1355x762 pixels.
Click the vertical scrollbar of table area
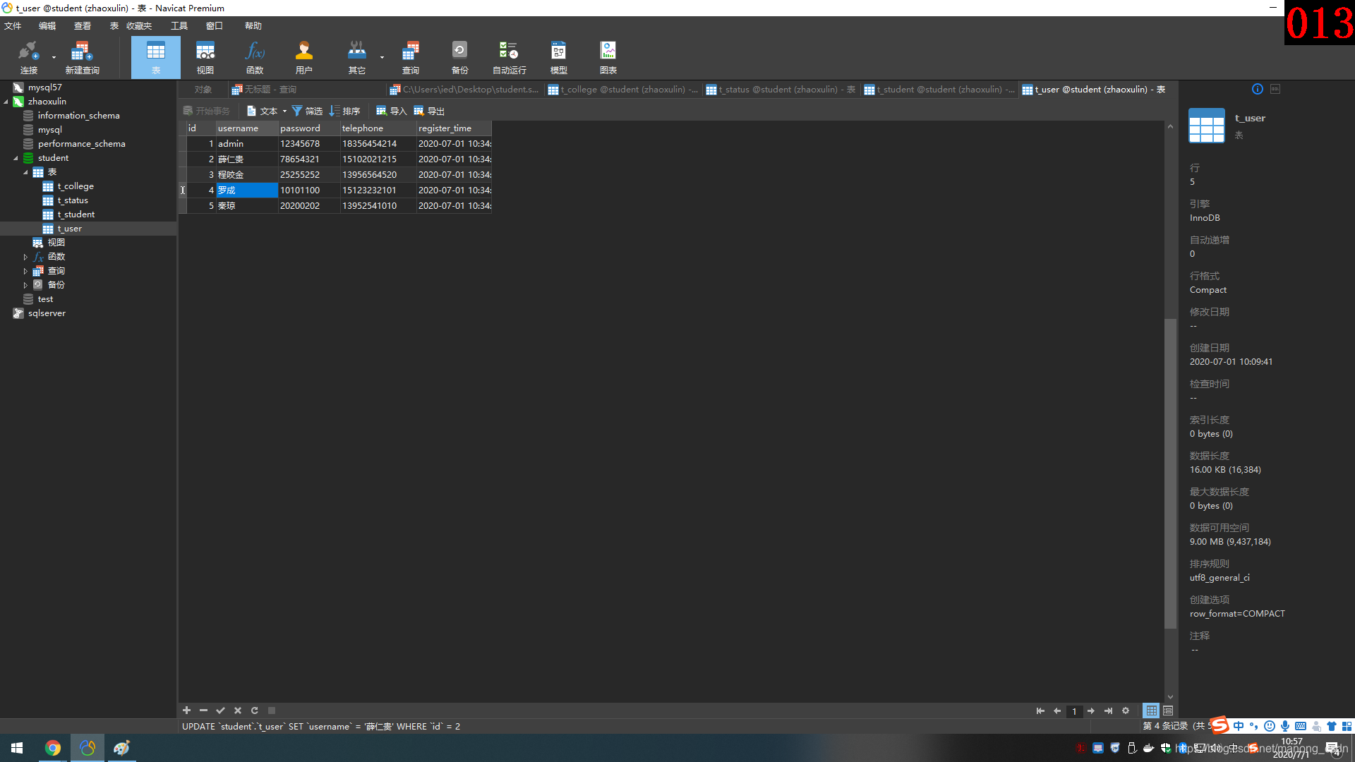pos(1170,473)
